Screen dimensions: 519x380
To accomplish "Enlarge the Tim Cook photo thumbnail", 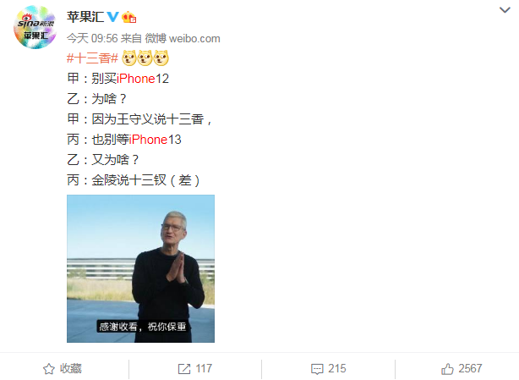I will (x=140, y=268).
